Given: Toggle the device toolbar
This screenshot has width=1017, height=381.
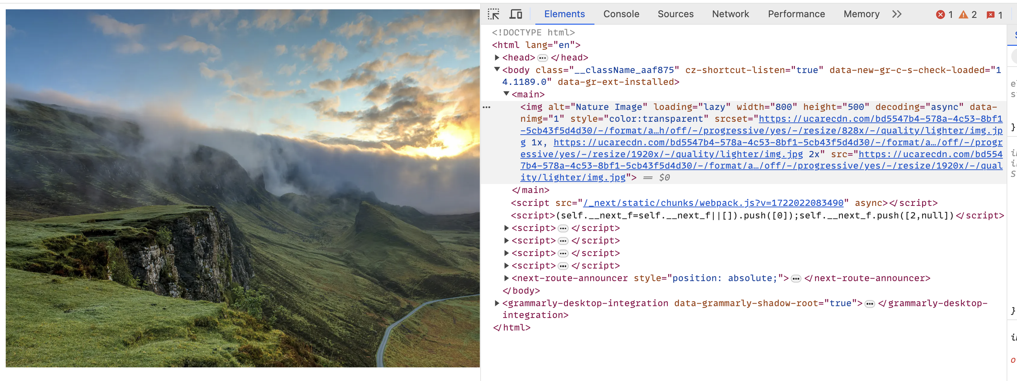Looking at the screenshot, I should click(x=516, y=13).
